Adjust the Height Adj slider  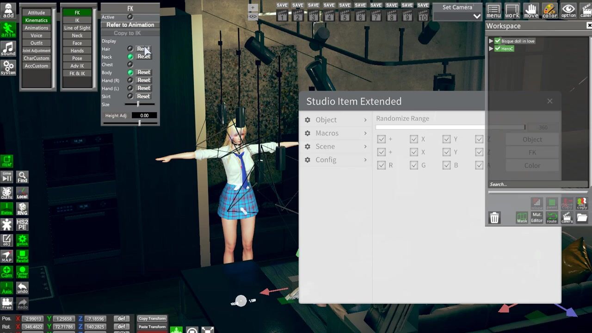(139, 123)
